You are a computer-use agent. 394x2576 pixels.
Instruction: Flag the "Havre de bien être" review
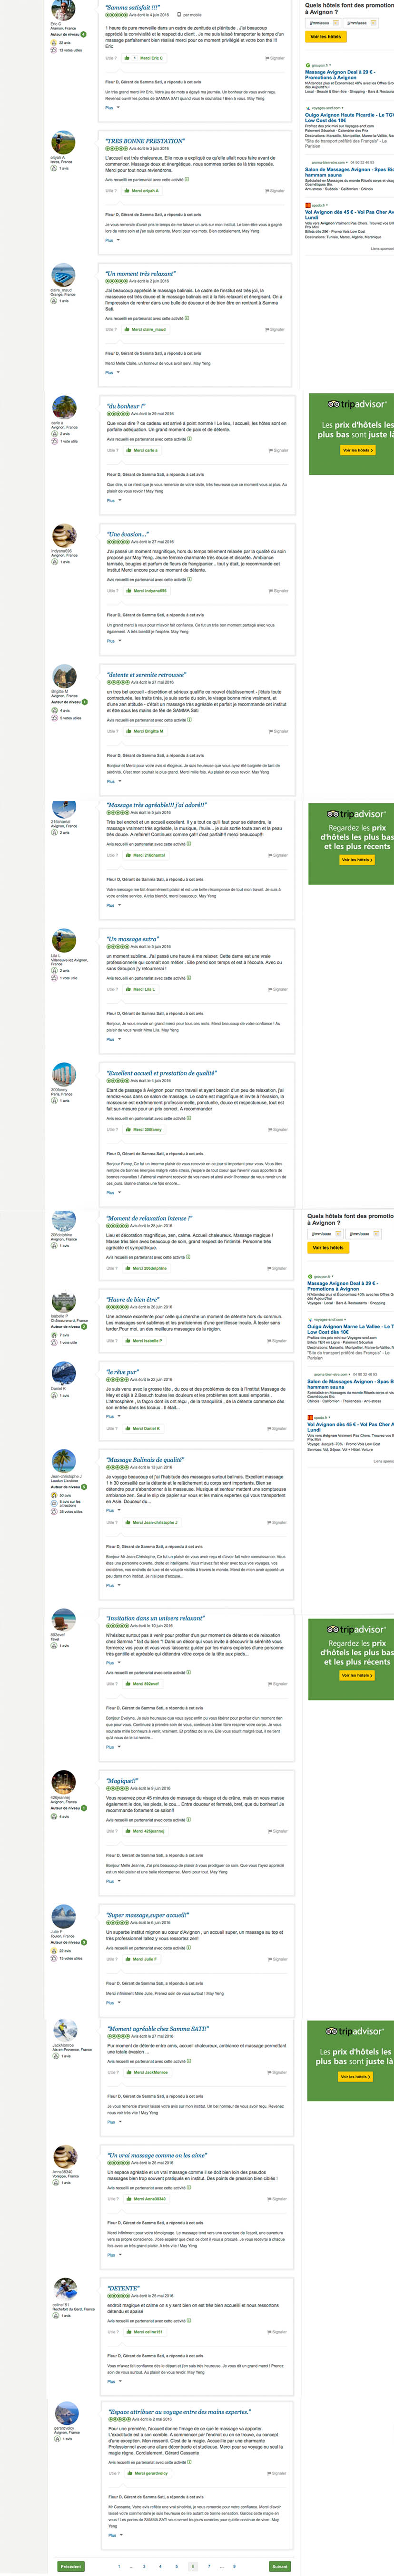278,1340
